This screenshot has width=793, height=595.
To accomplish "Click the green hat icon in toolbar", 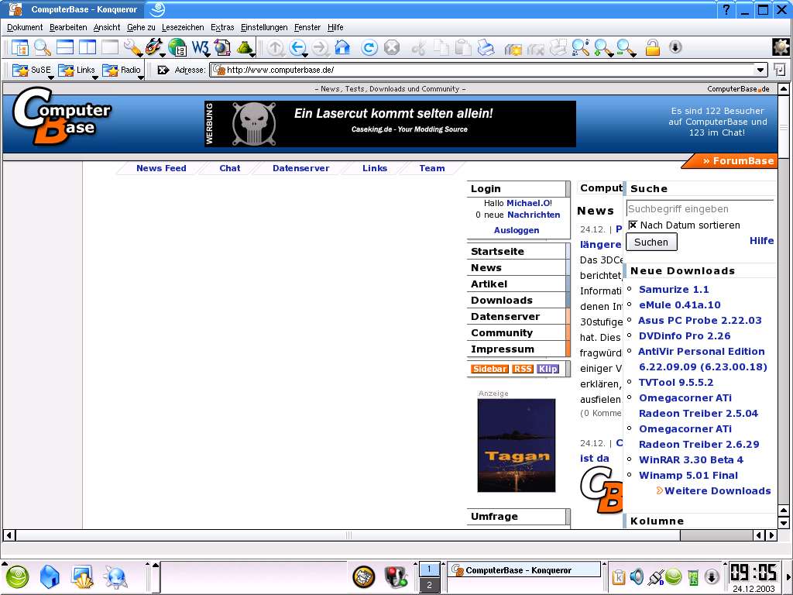I will coord(245,47).
